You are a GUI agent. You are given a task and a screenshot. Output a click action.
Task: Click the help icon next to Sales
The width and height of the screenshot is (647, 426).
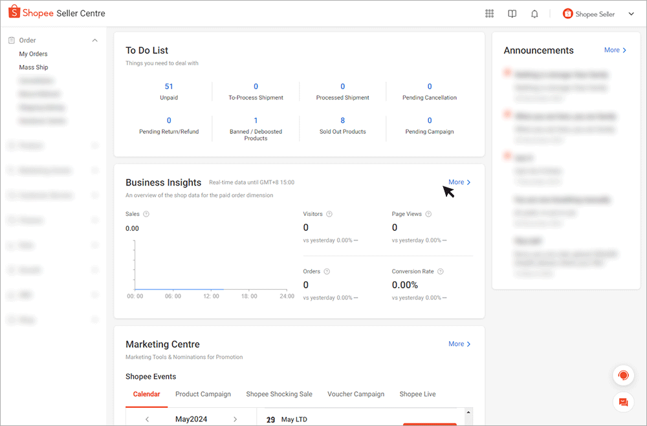click(146, 214)
